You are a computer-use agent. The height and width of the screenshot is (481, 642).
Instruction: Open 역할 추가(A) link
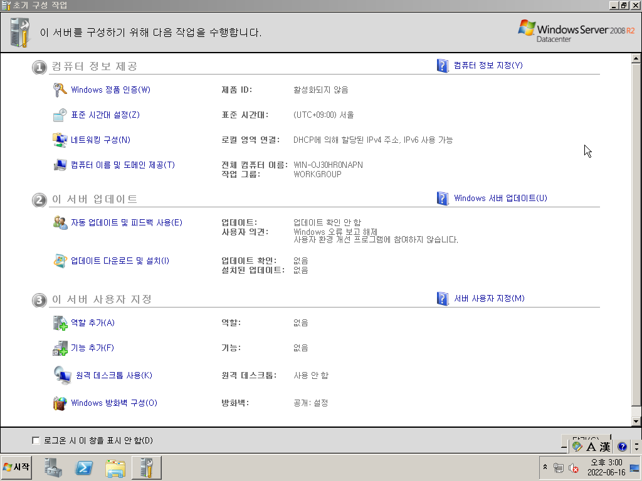coord(93,323)
